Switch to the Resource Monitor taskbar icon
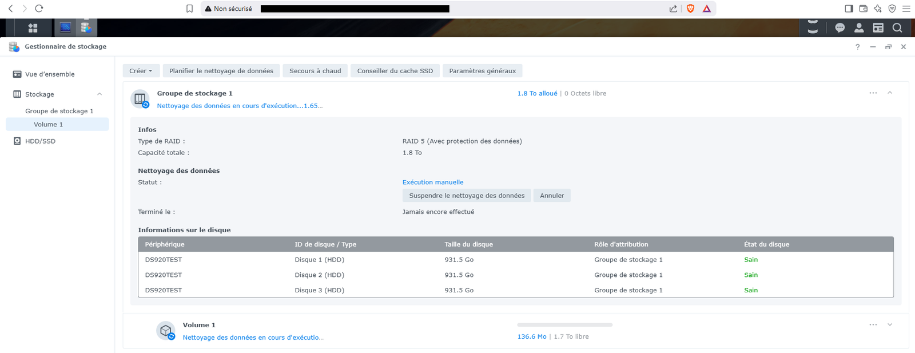 coord(66,27)
